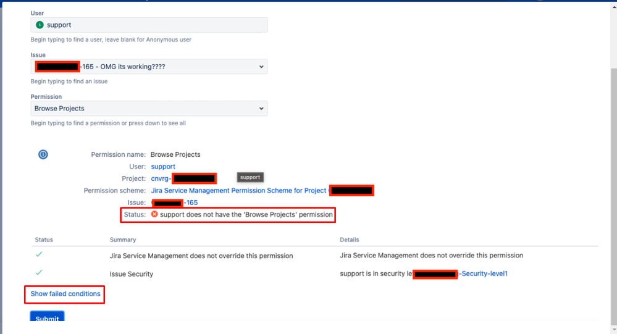Screen dimensions: 617x334
Task: Show failed conditions
Action: point(65,294)
